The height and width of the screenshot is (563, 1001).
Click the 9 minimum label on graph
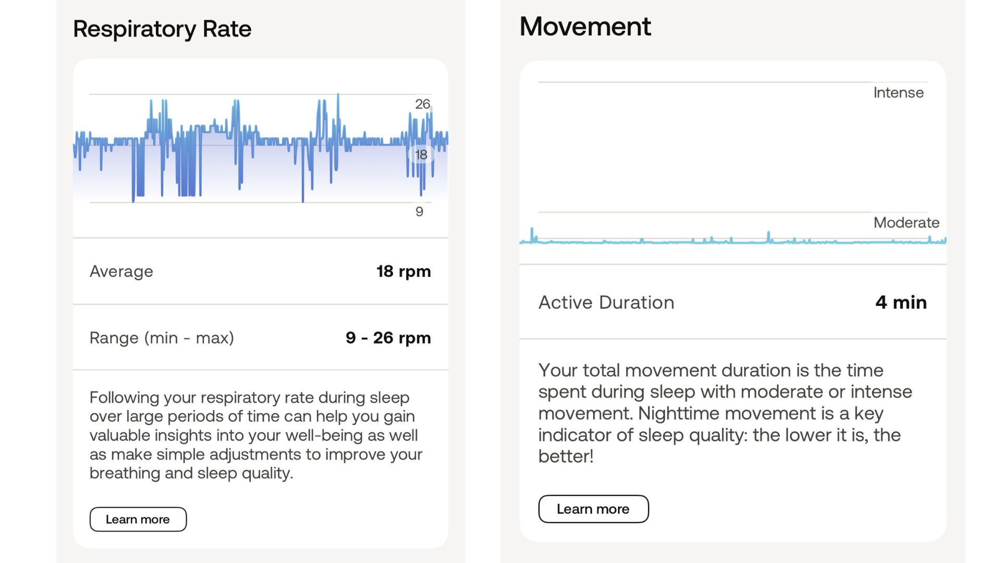click(419, 212)
